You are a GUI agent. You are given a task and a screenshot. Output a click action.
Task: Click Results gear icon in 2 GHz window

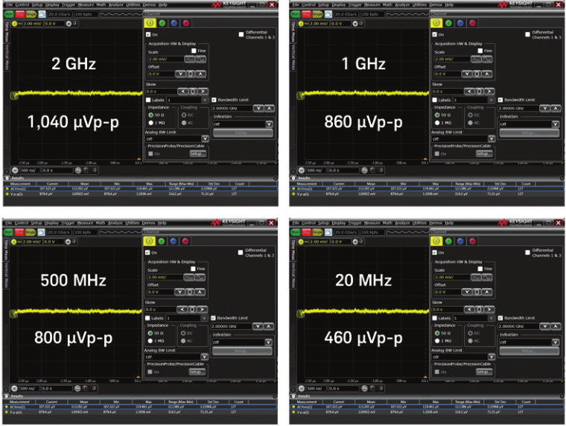(7, 178)
